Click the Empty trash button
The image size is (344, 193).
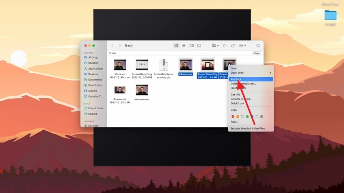(257, 53)
